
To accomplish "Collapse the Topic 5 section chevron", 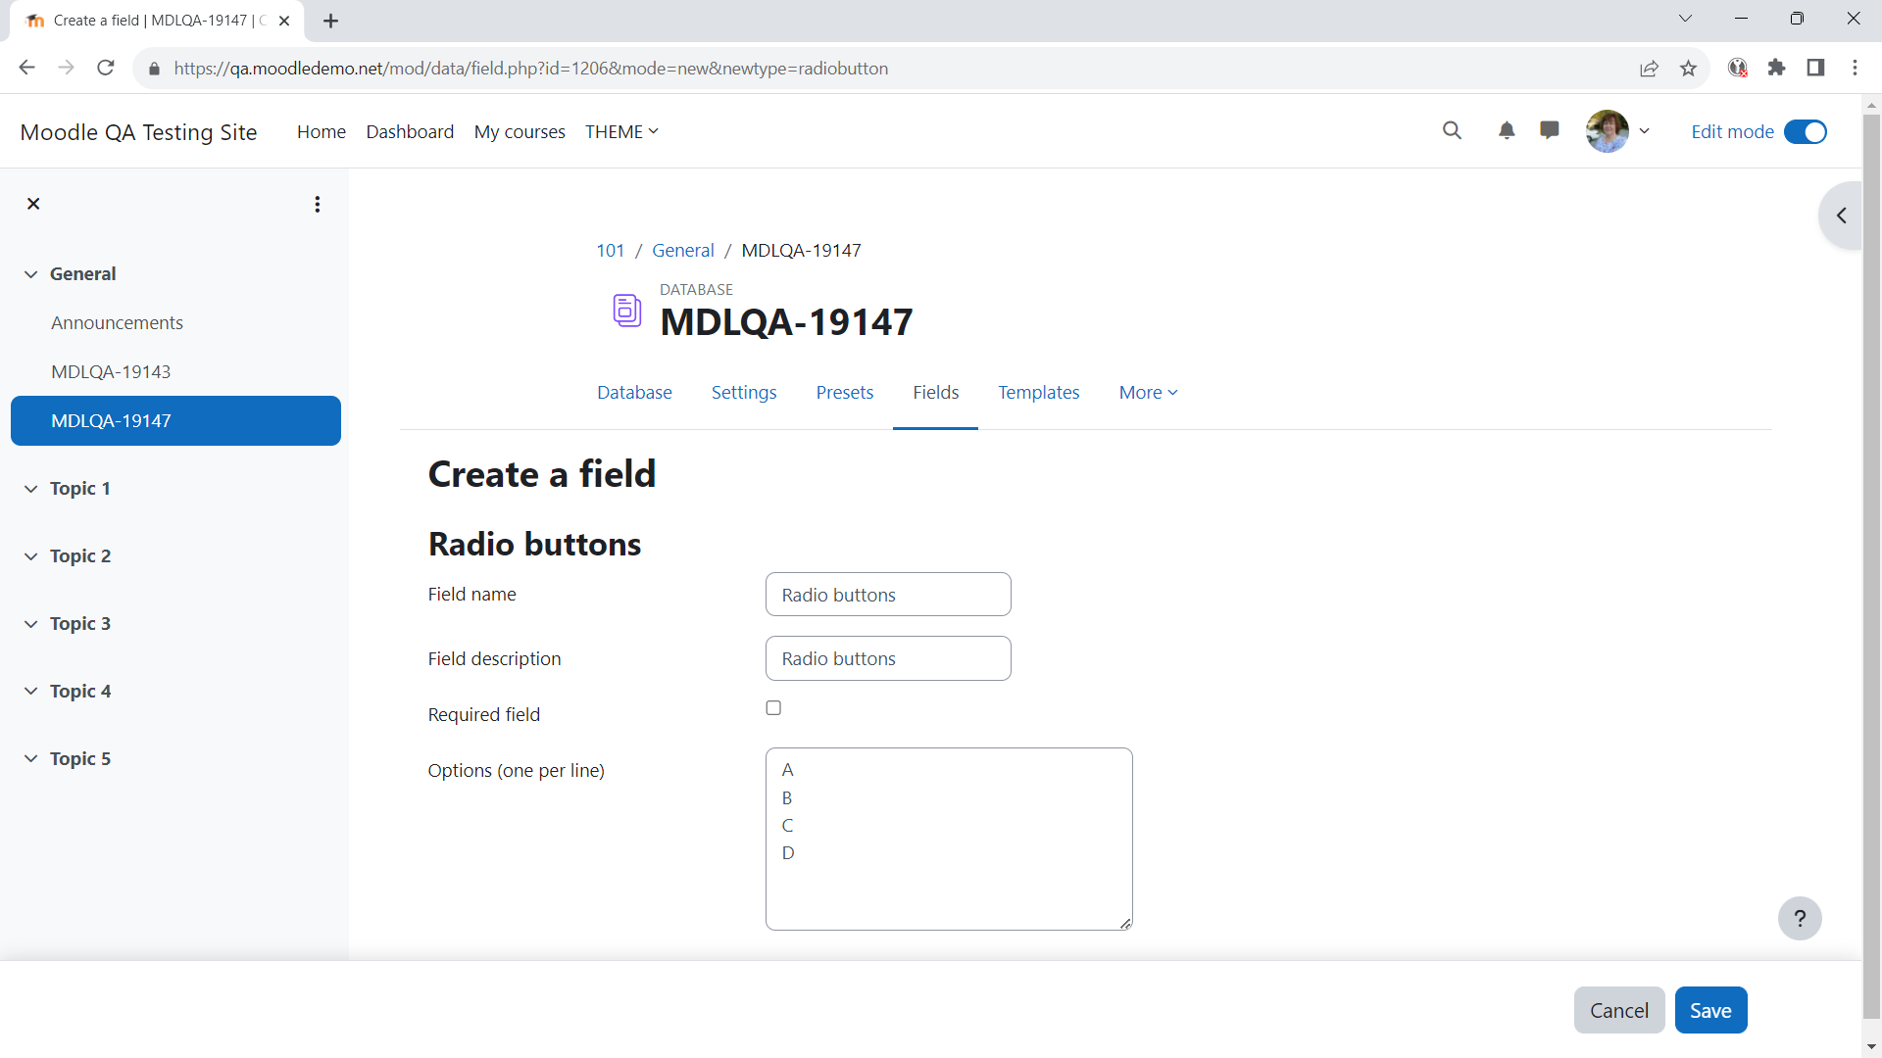I will click(31, 759).
